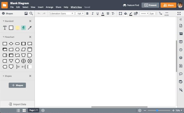Viewport: 184px width, 113px height.
Task: Toggle underline formatting
Action: coord(97,14)
